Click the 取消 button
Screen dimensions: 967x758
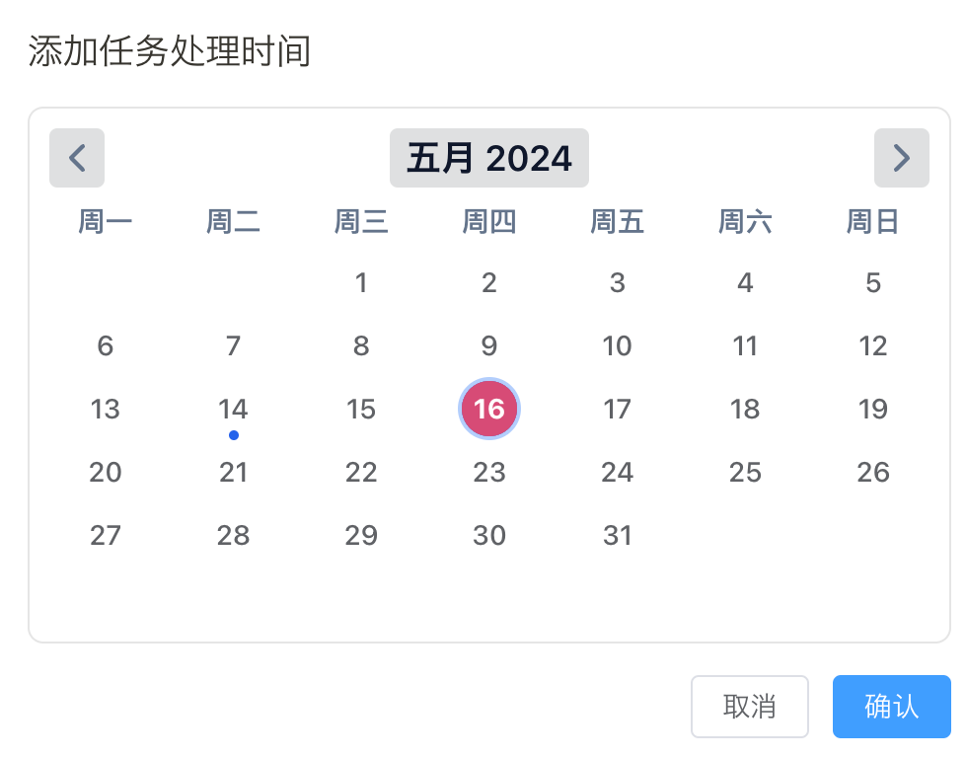[x=749, y=707]
